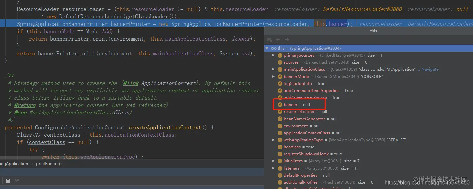Image resolution: width=473 pixels, height=189 pixels.
Task: Click 'ConfigurableApplicationContext' return type in code
Action: (80, 128)
